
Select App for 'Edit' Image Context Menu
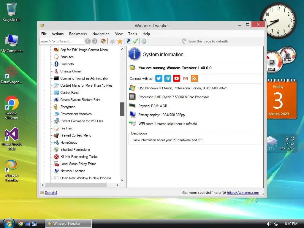pos(84,50)
